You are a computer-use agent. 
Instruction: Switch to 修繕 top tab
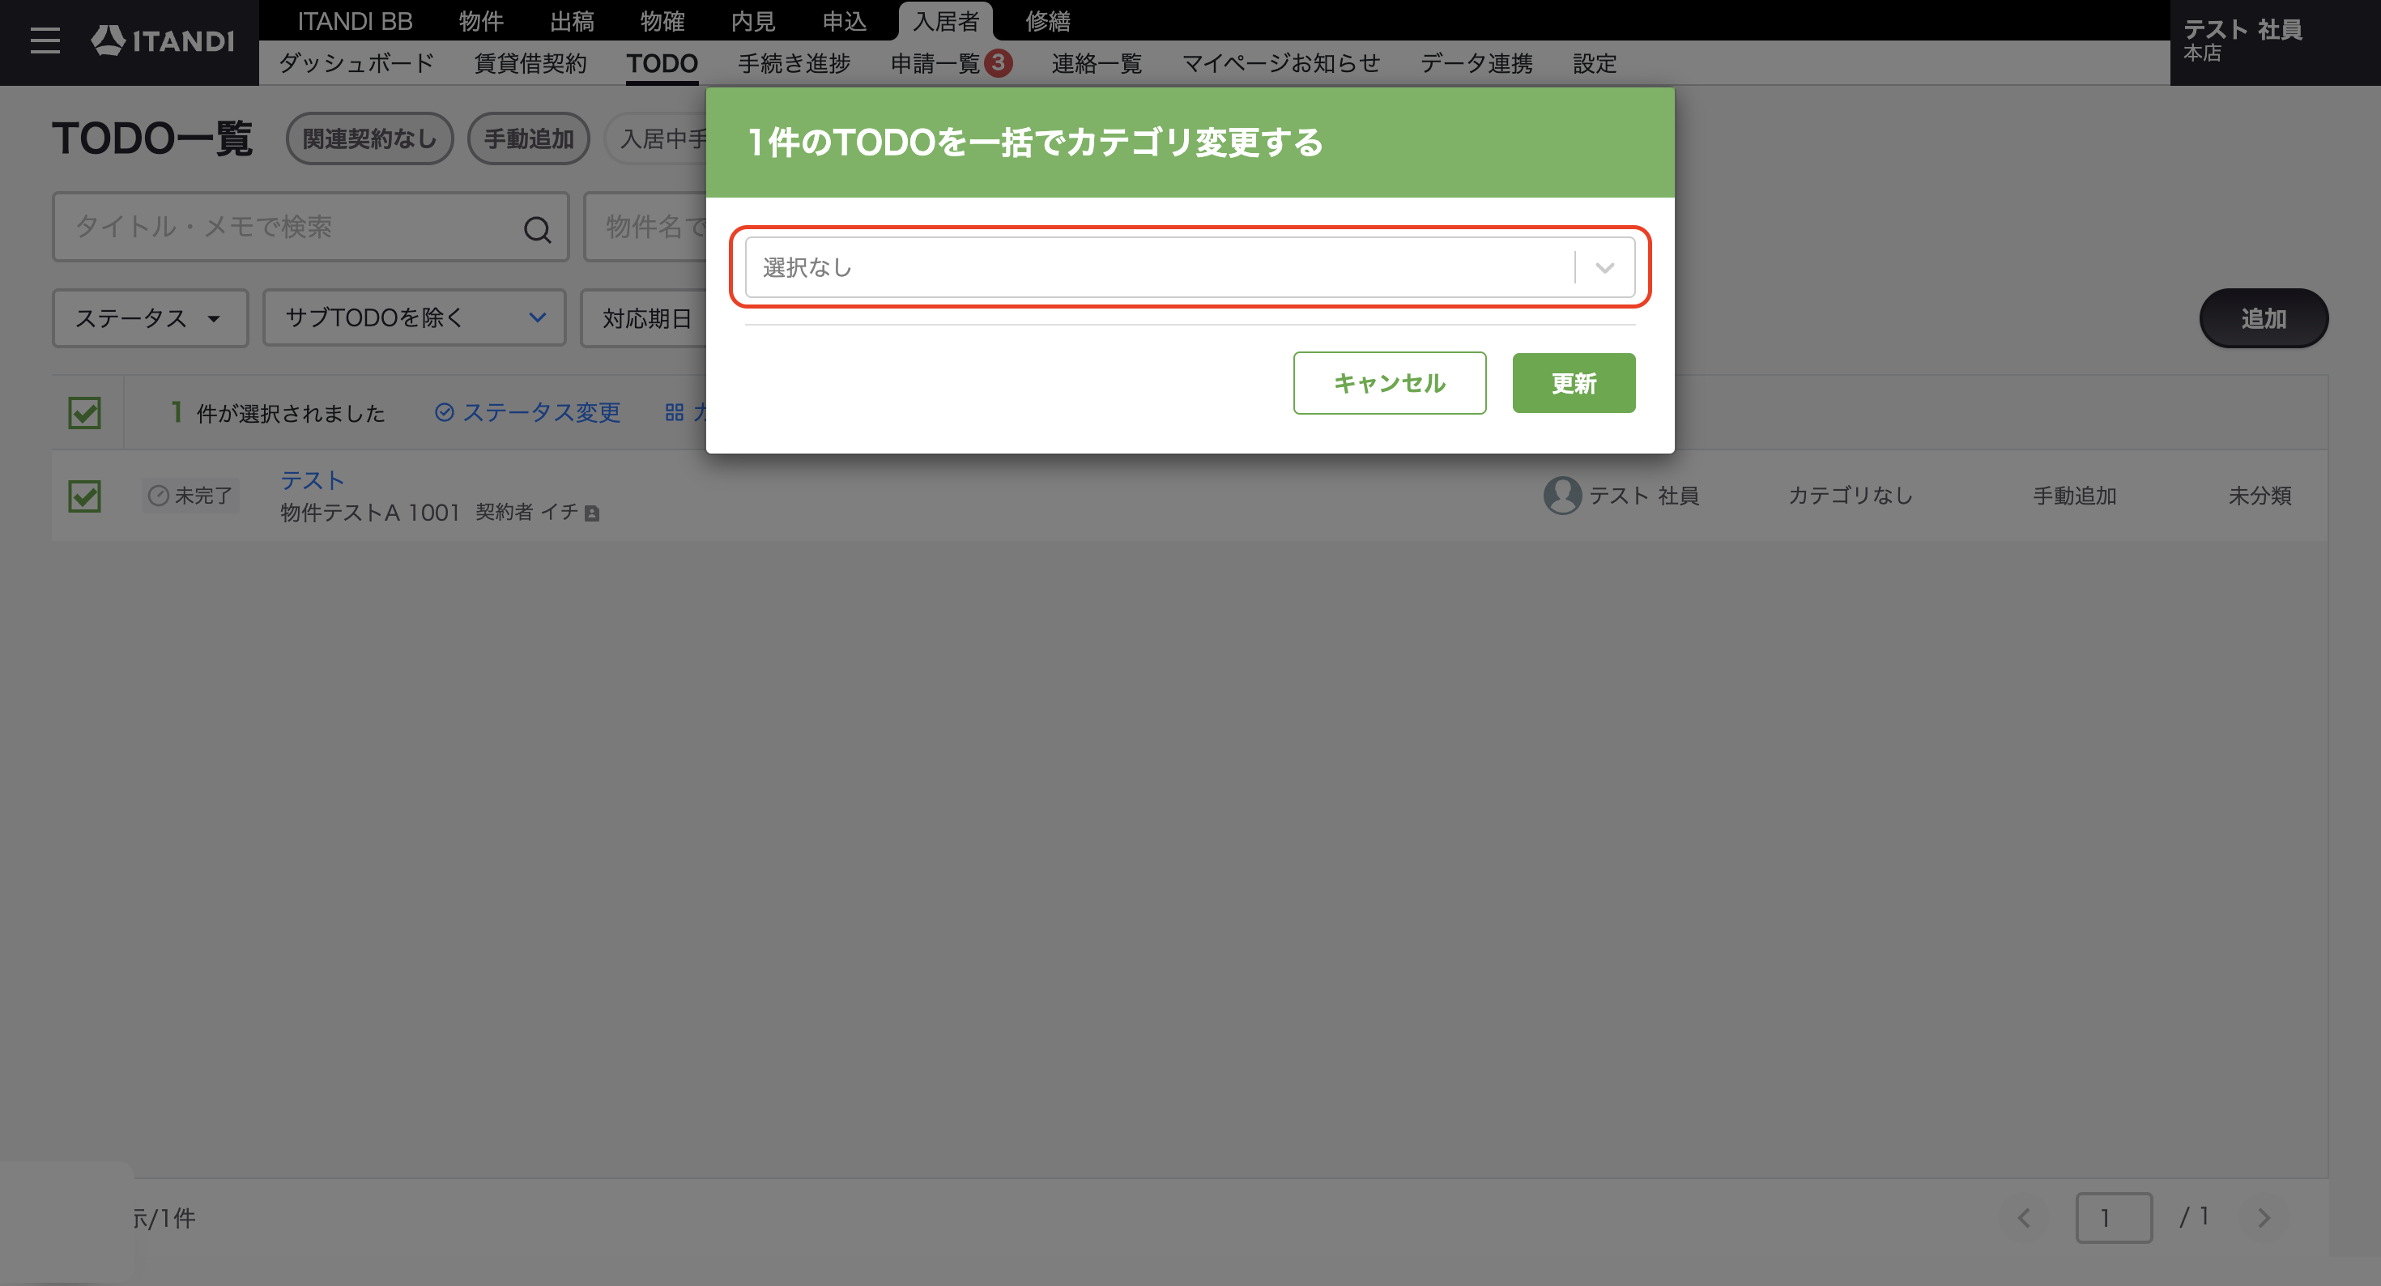coord(1047,20)
